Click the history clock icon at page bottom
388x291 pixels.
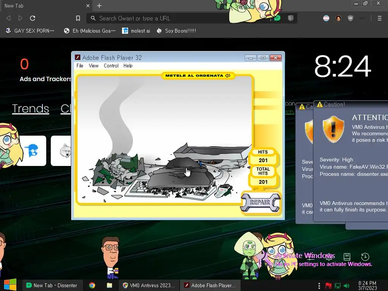(365, 257)
